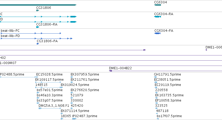Select the EK307959.5prime EST glyph
Screen dimensions: 222x120
[72, 77]
